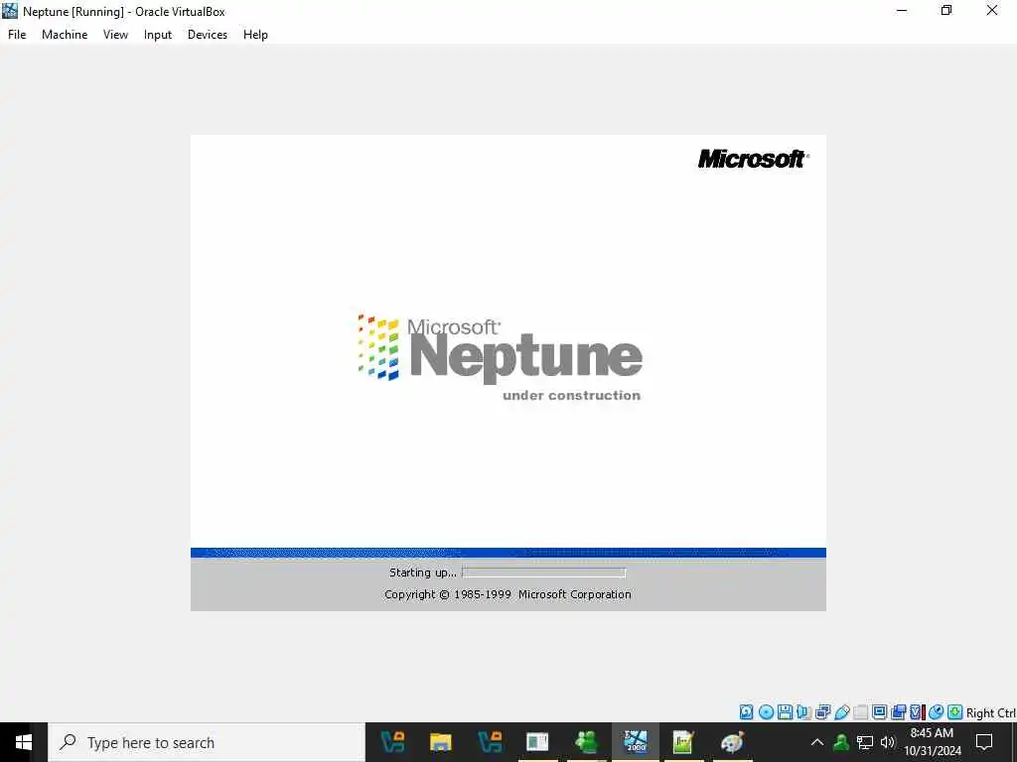Click the CPU virtualization status icon
The height and width of the screenshot is (762, 1017).
[x=917, y=712]
